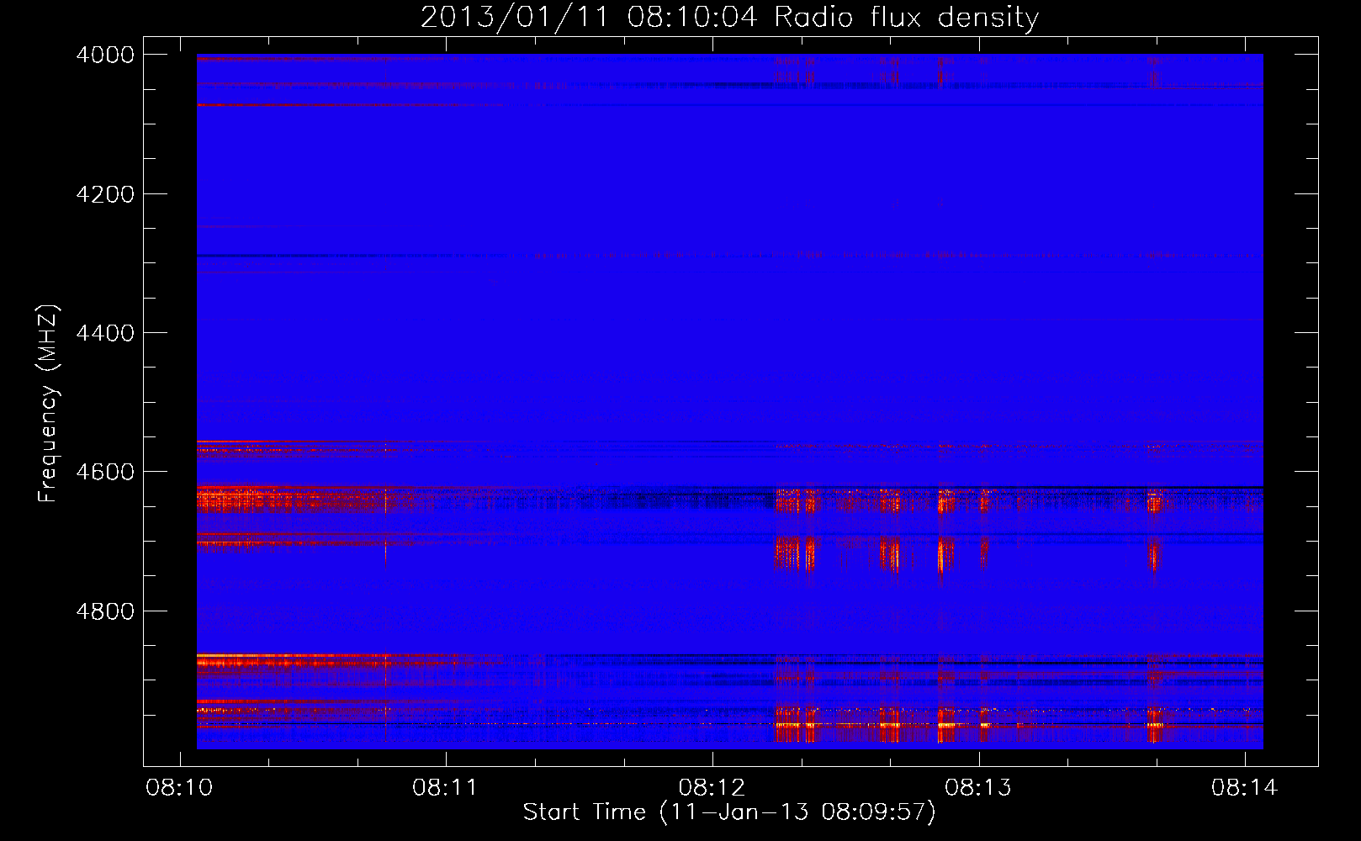
Task: Click the 4800 frequency tick label
Action: point(105,611)
